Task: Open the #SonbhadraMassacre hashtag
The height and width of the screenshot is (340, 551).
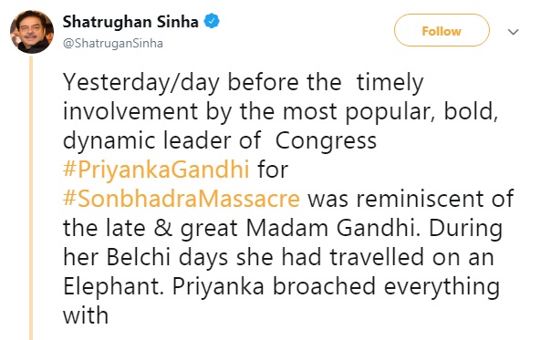Action: pyautogui.click(x=182, y=199)
